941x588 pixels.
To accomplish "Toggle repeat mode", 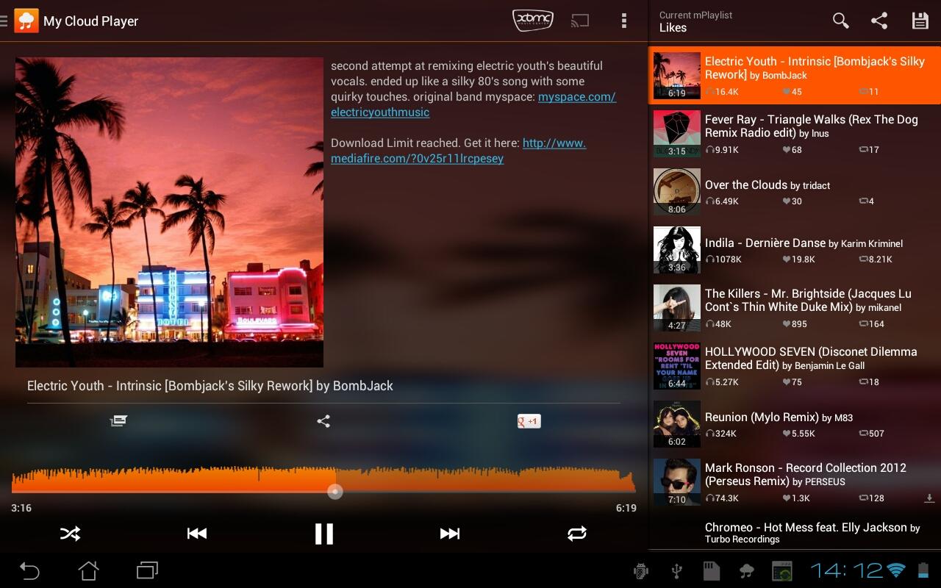I will 577,534.
